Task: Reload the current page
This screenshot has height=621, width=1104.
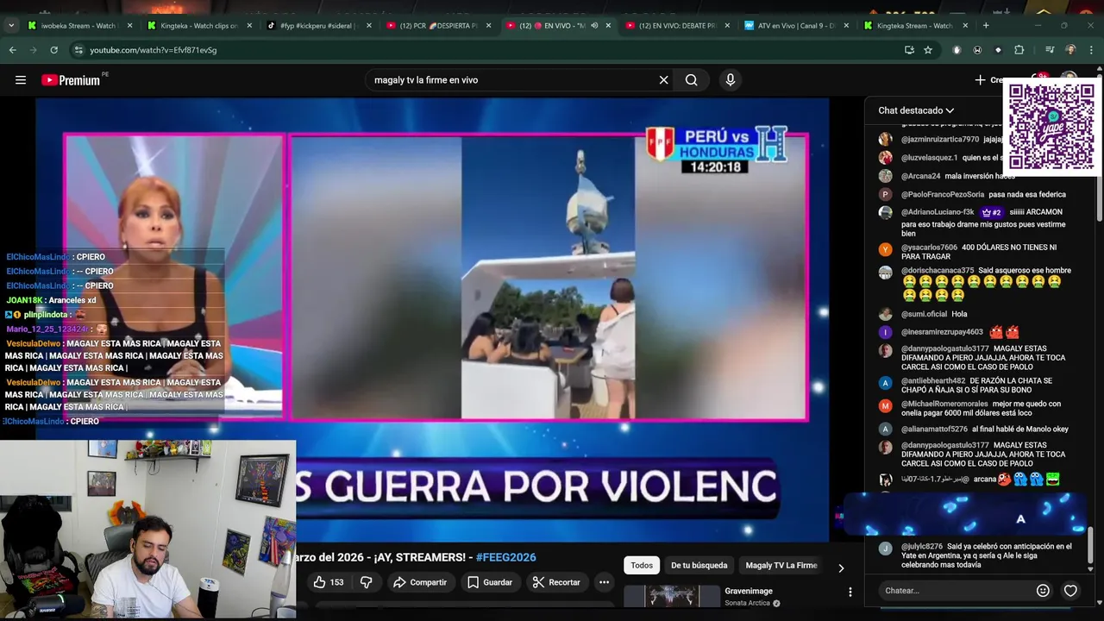Action: pyautogui.click(x=53, y=50)
